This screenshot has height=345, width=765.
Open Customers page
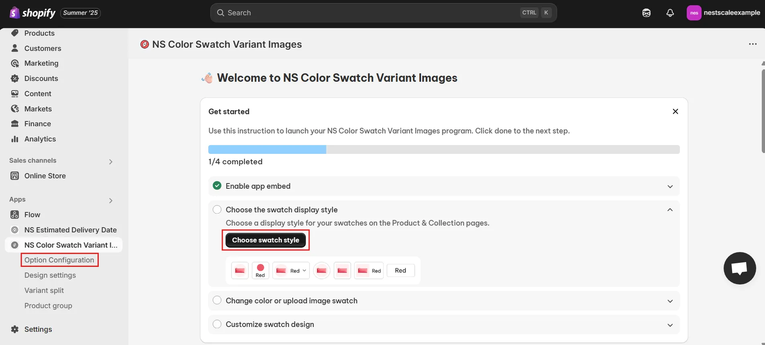pos(43,48)
